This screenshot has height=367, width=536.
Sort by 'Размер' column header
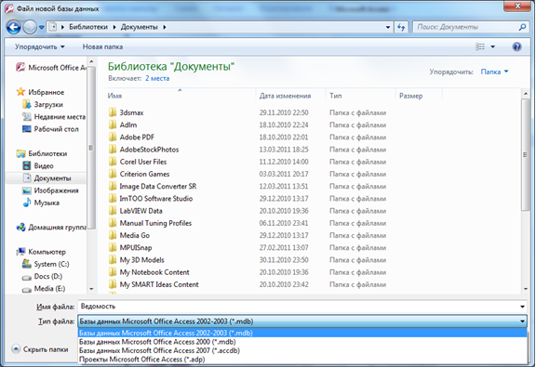tap(419, 96)
